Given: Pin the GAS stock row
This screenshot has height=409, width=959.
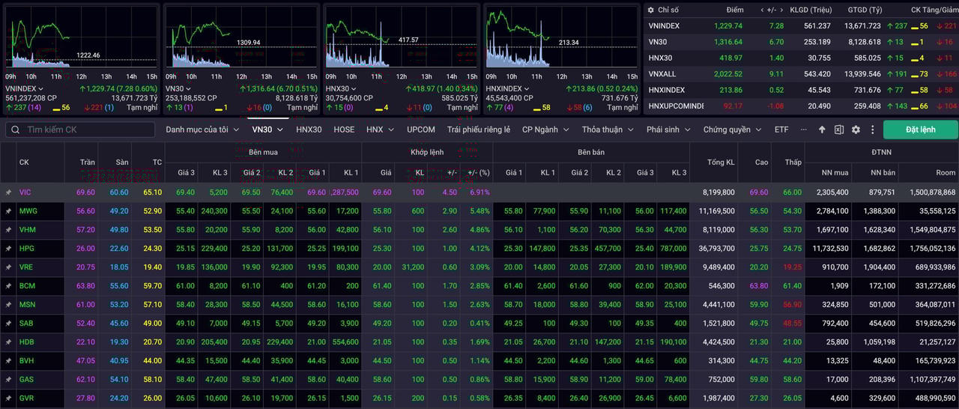Looking at the screenshot, I should coord(8,380).
